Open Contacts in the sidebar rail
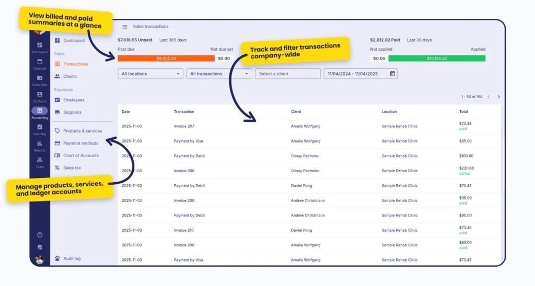Screen dimensions: 535x286 [x=40, y=97]
